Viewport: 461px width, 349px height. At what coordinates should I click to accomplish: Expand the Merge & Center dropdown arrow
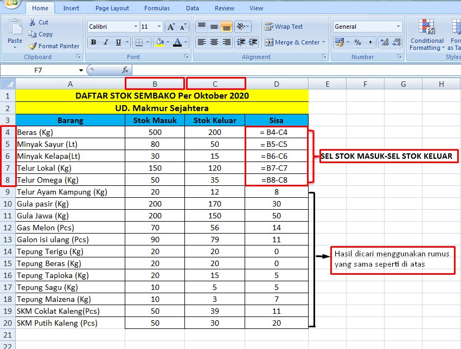click(324, 42)
